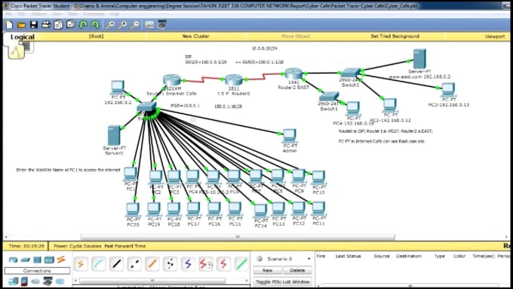Zoom in with the plus magnifier

pyautogui.click(x=110, y=25)
